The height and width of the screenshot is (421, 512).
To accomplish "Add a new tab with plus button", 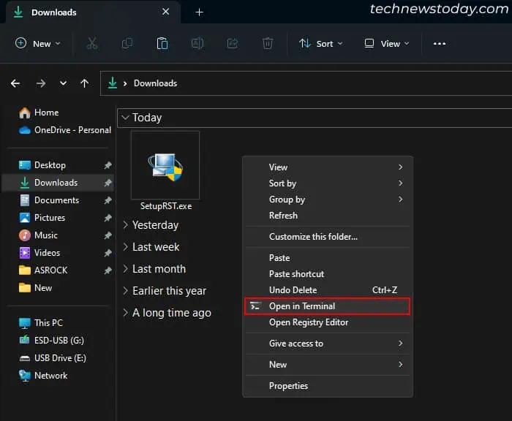I will [x=199, y=12].
